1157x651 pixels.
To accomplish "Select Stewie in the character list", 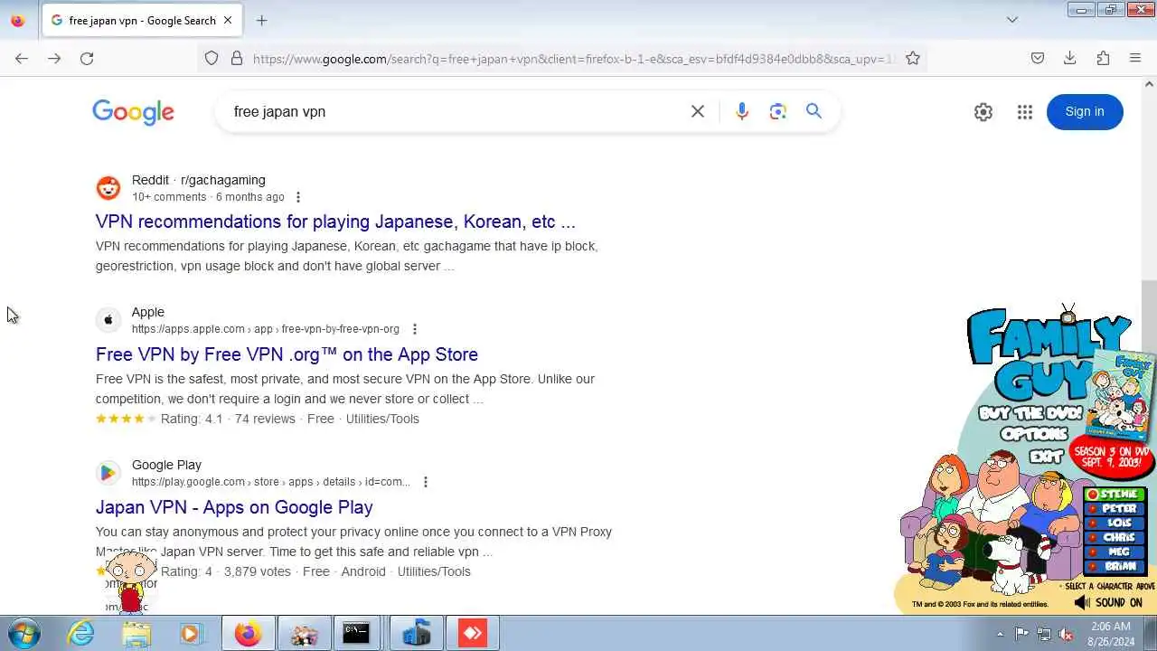I will (x=1115, y=495).
